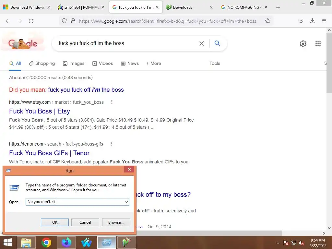
Task: Open the Google apps grid
Action: pos(318,44)
